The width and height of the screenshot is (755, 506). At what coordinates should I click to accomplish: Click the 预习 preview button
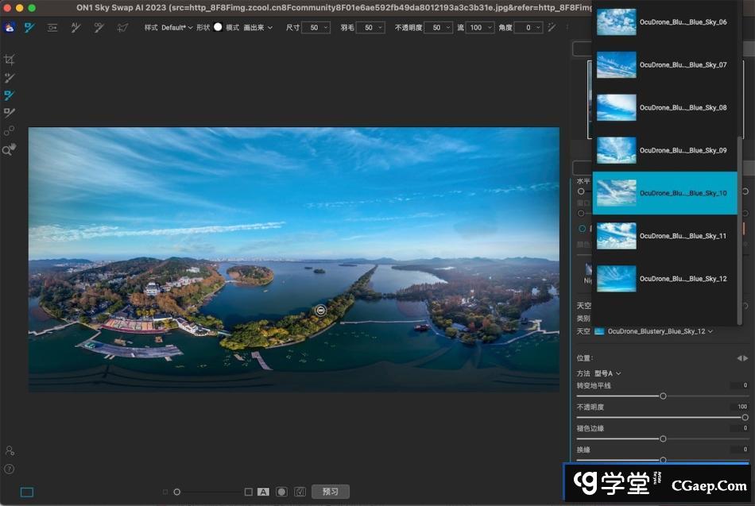[330, 492]
